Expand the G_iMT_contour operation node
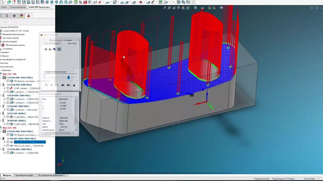 4,88
